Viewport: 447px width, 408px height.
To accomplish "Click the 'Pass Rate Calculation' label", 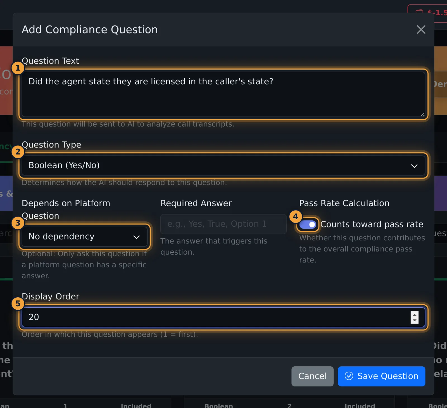I will click(x=344, y=203).
